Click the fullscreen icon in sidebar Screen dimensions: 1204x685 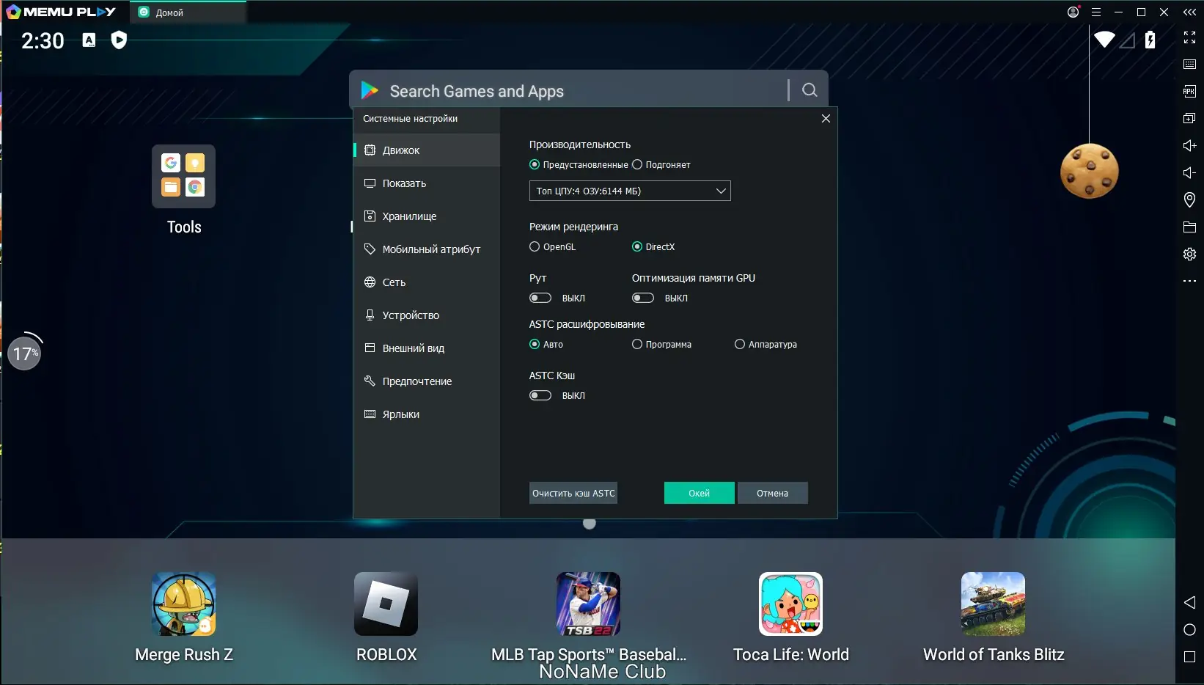click(x=1189, y=37)
